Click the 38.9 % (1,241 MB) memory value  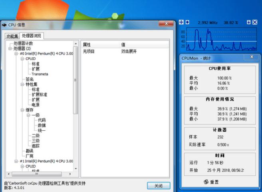[232, 114]
